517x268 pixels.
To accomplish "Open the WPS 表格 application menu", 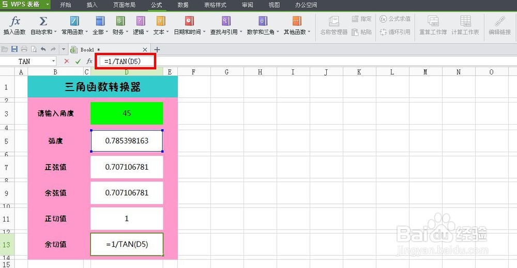I will coord(25,4).
